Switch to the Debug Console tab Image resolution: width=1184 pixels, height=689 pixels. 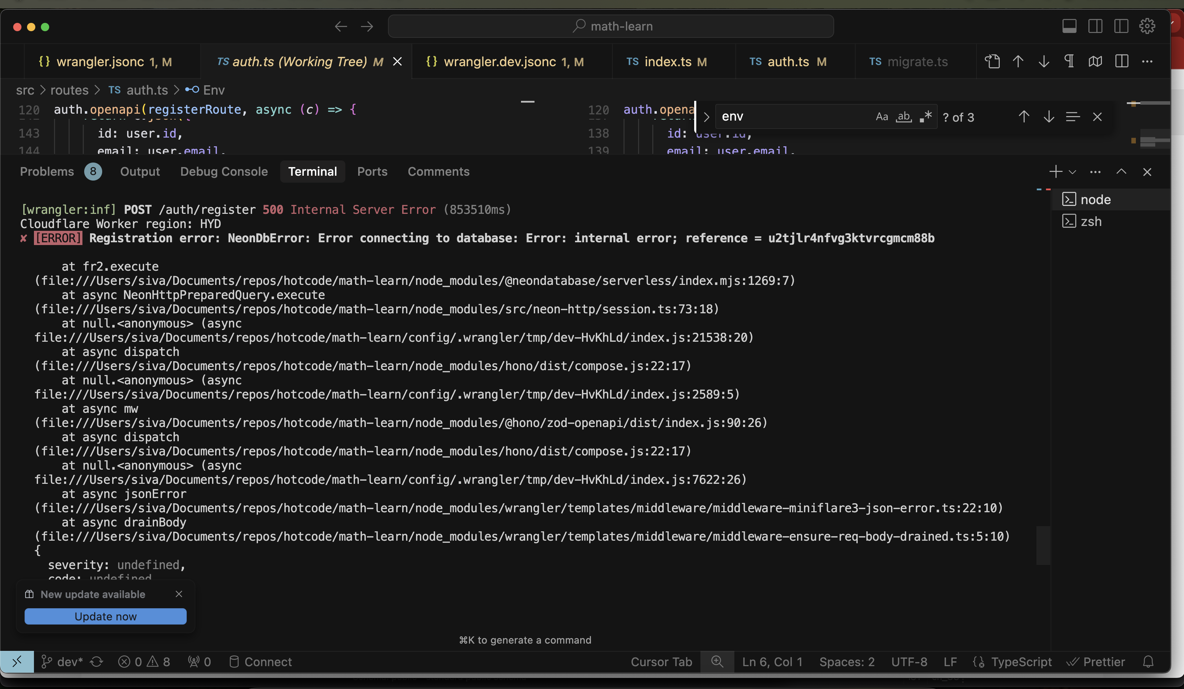click(x=224, y=172)
